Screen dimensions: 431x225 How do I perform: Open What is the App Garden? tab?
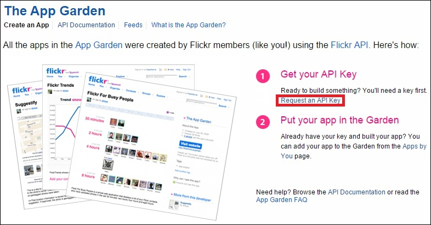pyautogui.click(x=189, y=25)
